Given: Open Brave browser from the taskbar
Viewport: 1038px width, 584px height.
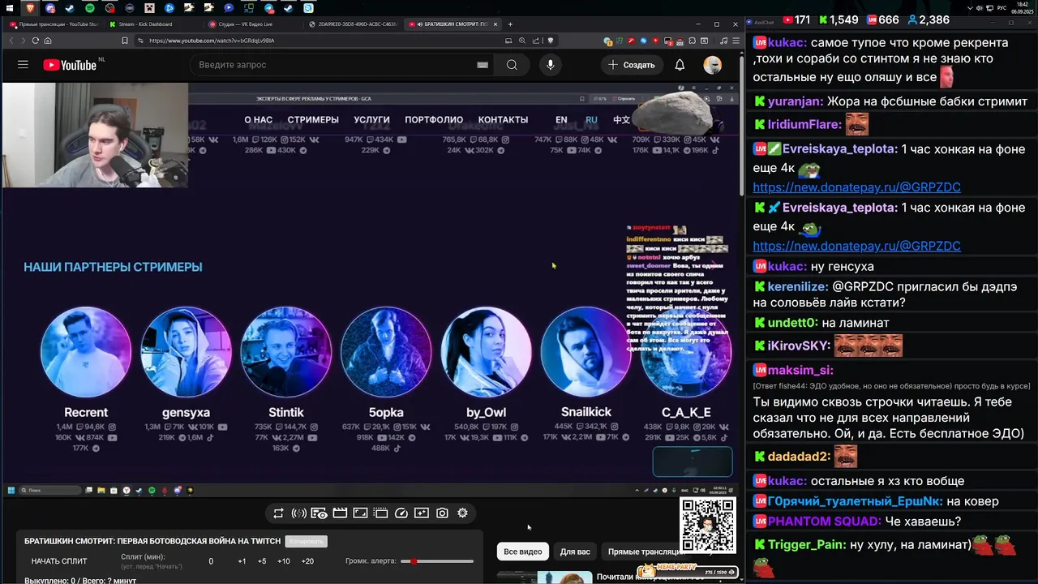Looking at the screenshot, I should click(31, 8).
